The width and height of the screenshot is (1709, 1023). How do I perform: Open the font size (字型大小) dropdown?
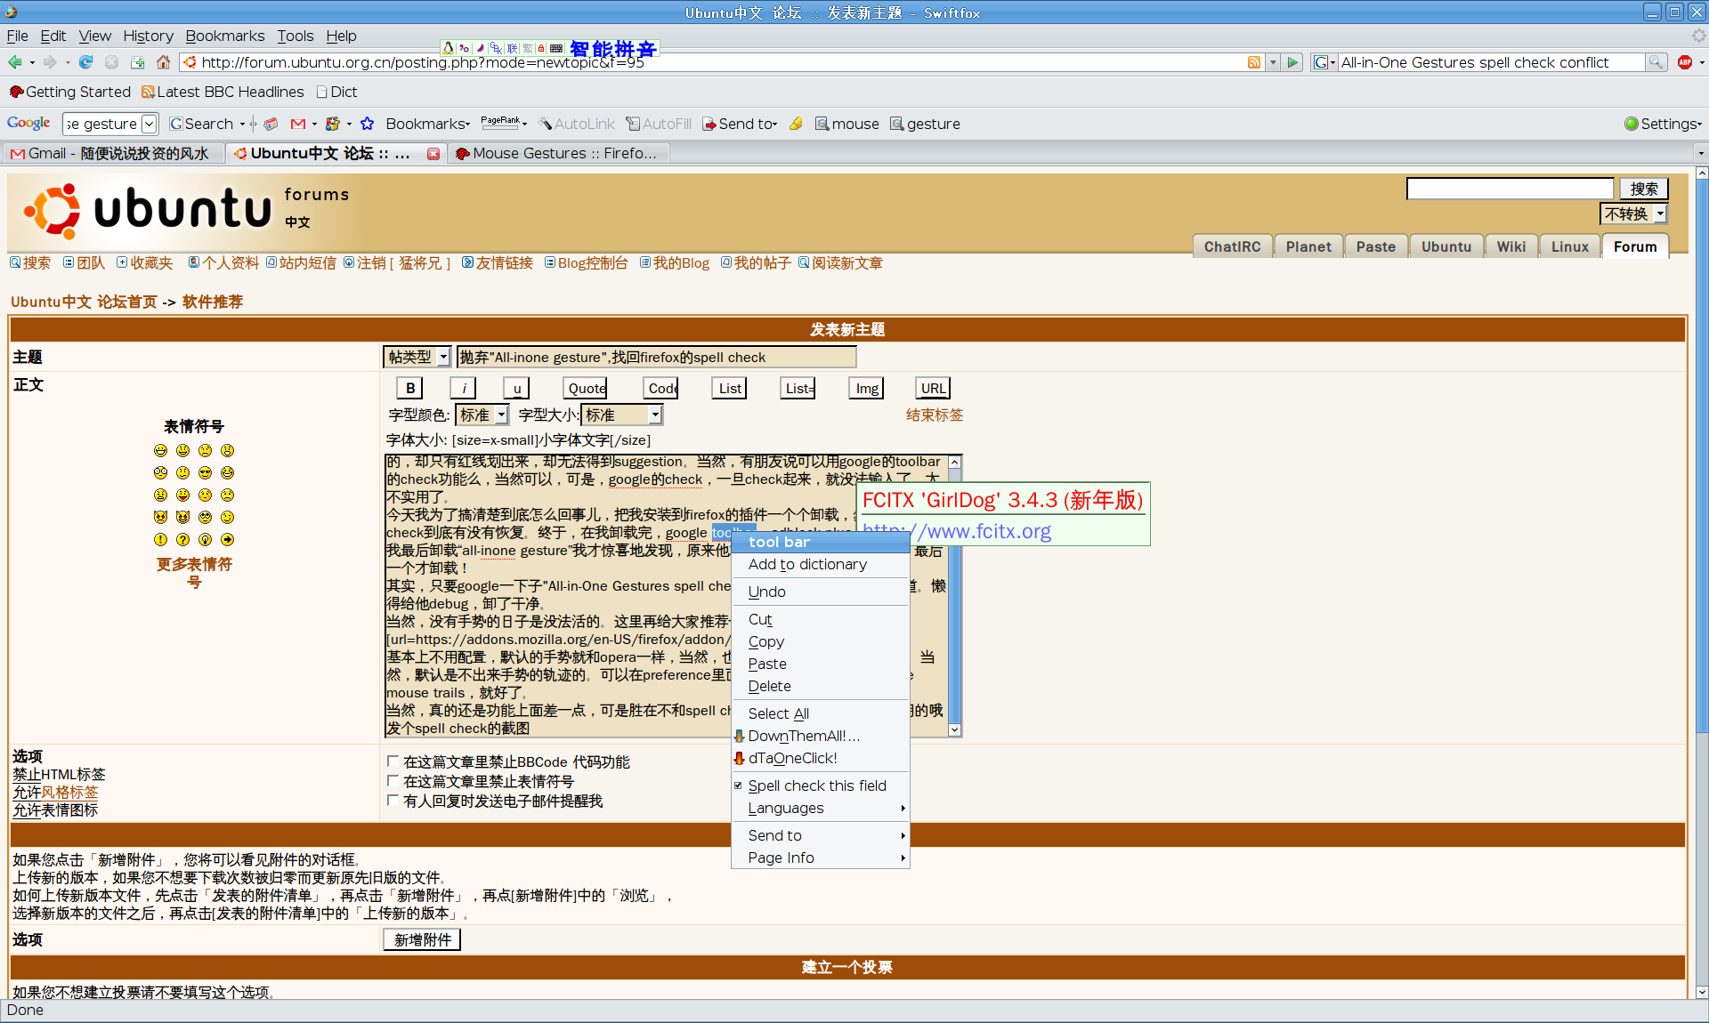point(621,415)
